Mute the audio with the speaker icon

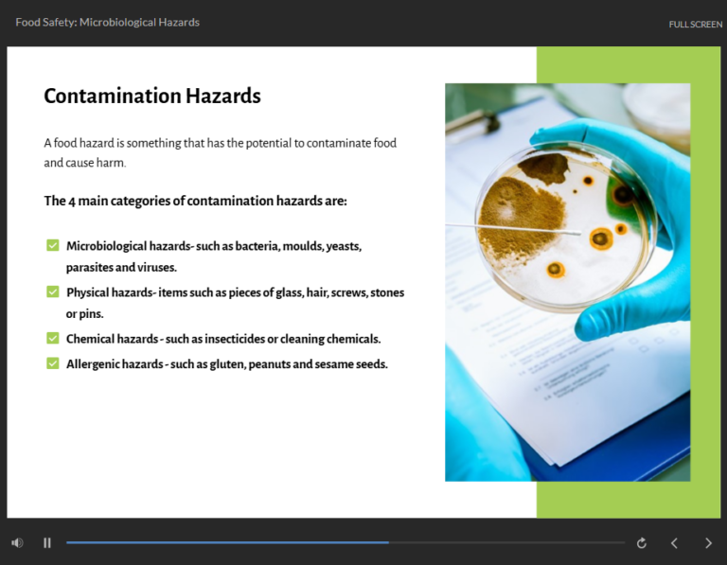[17, 542]
